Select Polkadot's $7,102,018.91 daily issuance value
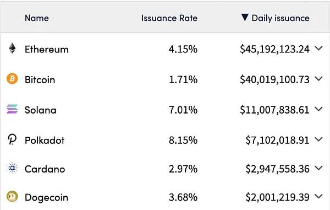 pyautogui.click(x=277, y=141)
